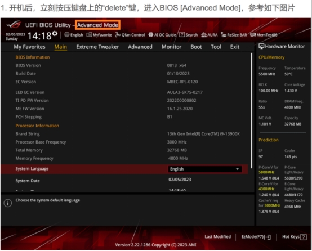Show the Hot Keys help
The height and width of the screenshot is (251, 312).
tap(295, 237)
